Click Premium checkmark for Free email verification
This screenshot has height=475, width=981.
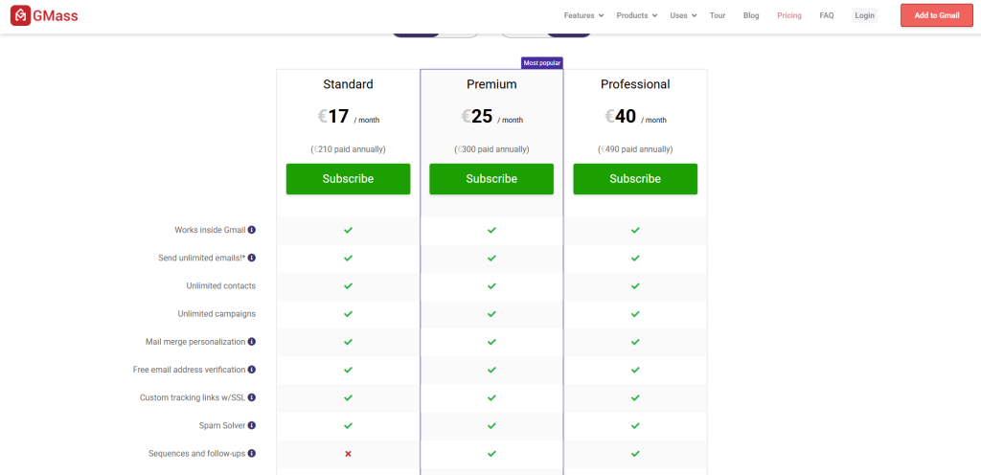pos(491,370)
